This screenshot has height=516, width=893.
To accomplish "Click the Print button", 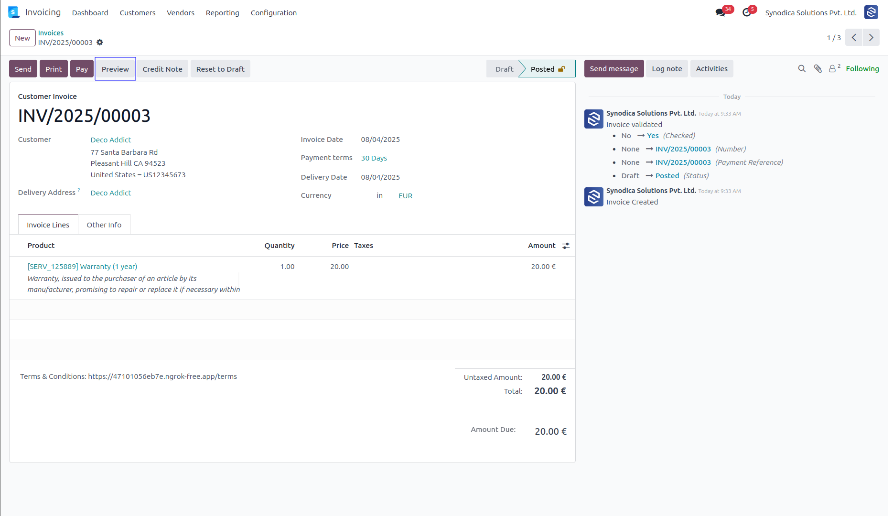I will (x=54, y=69).
